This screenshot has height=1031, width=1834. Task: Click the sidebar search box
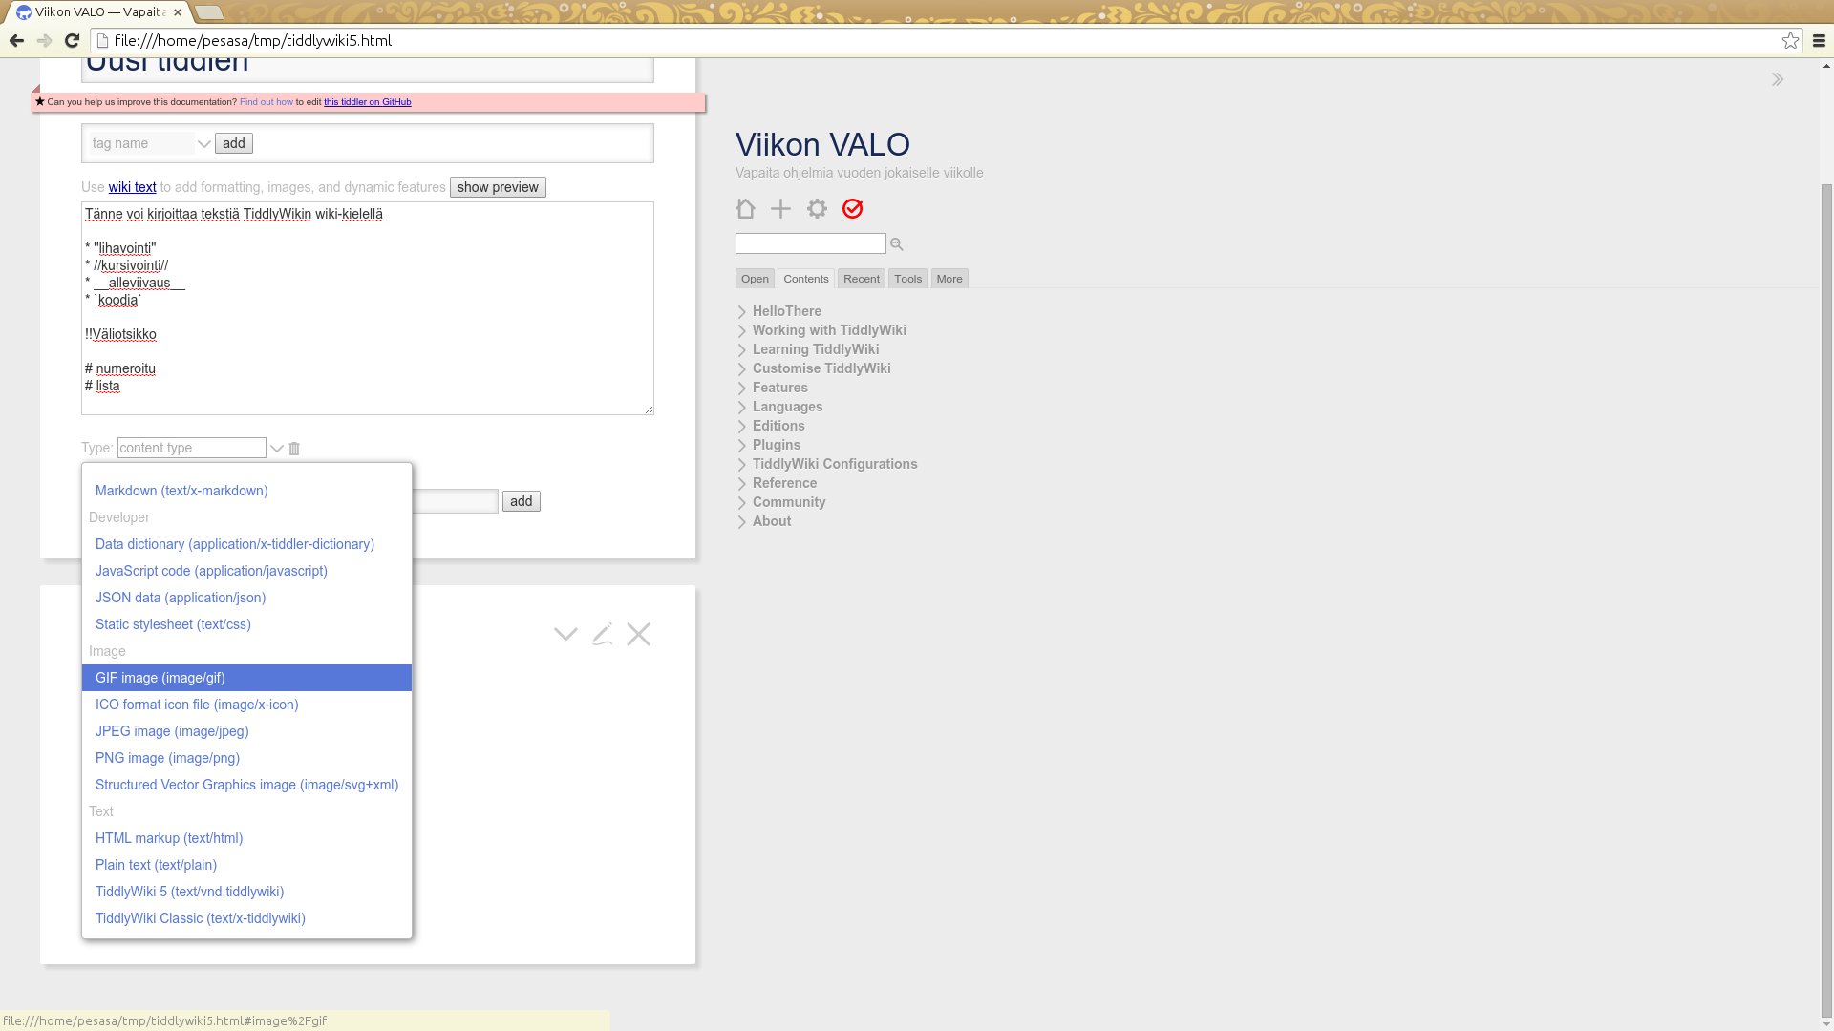(x=811, y=244)
